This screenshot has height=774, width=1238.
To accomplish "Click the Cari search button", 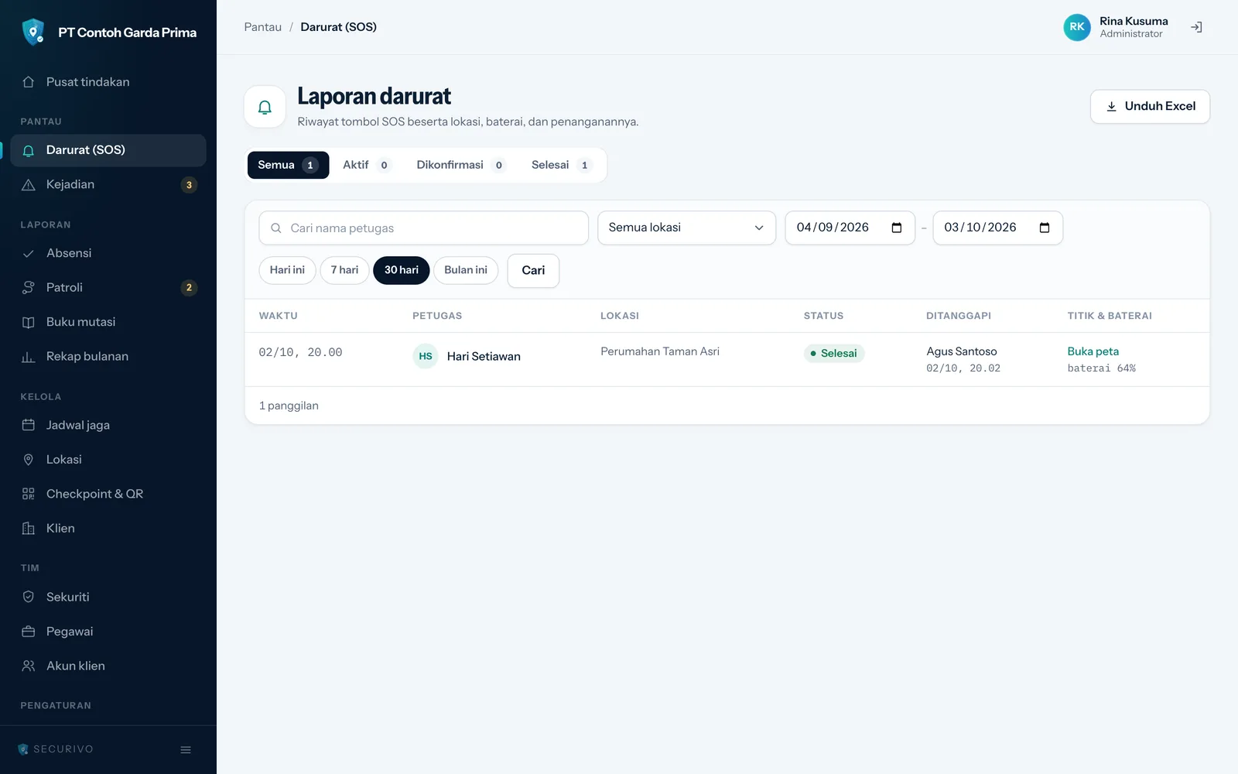I will point(533,271).
